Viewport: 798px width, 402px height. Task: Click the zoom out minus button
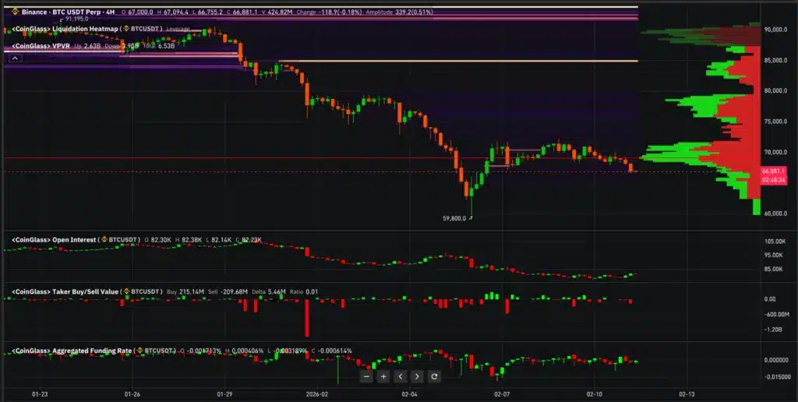coord(366,376)
